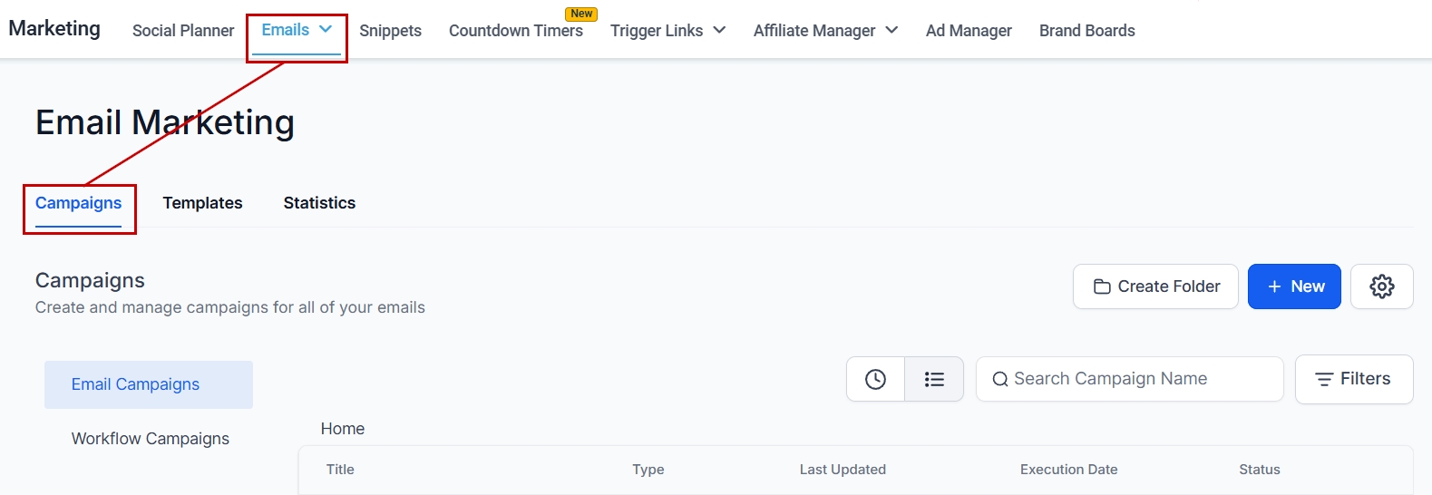Go to Social Planner
1432x495 pixels.
(183, 31)
